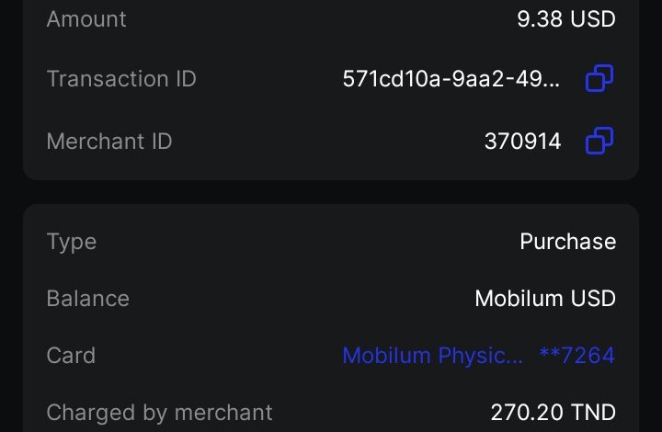Tap the Mobilum USD balance value

pyautogui.click(x=544, y=299)
